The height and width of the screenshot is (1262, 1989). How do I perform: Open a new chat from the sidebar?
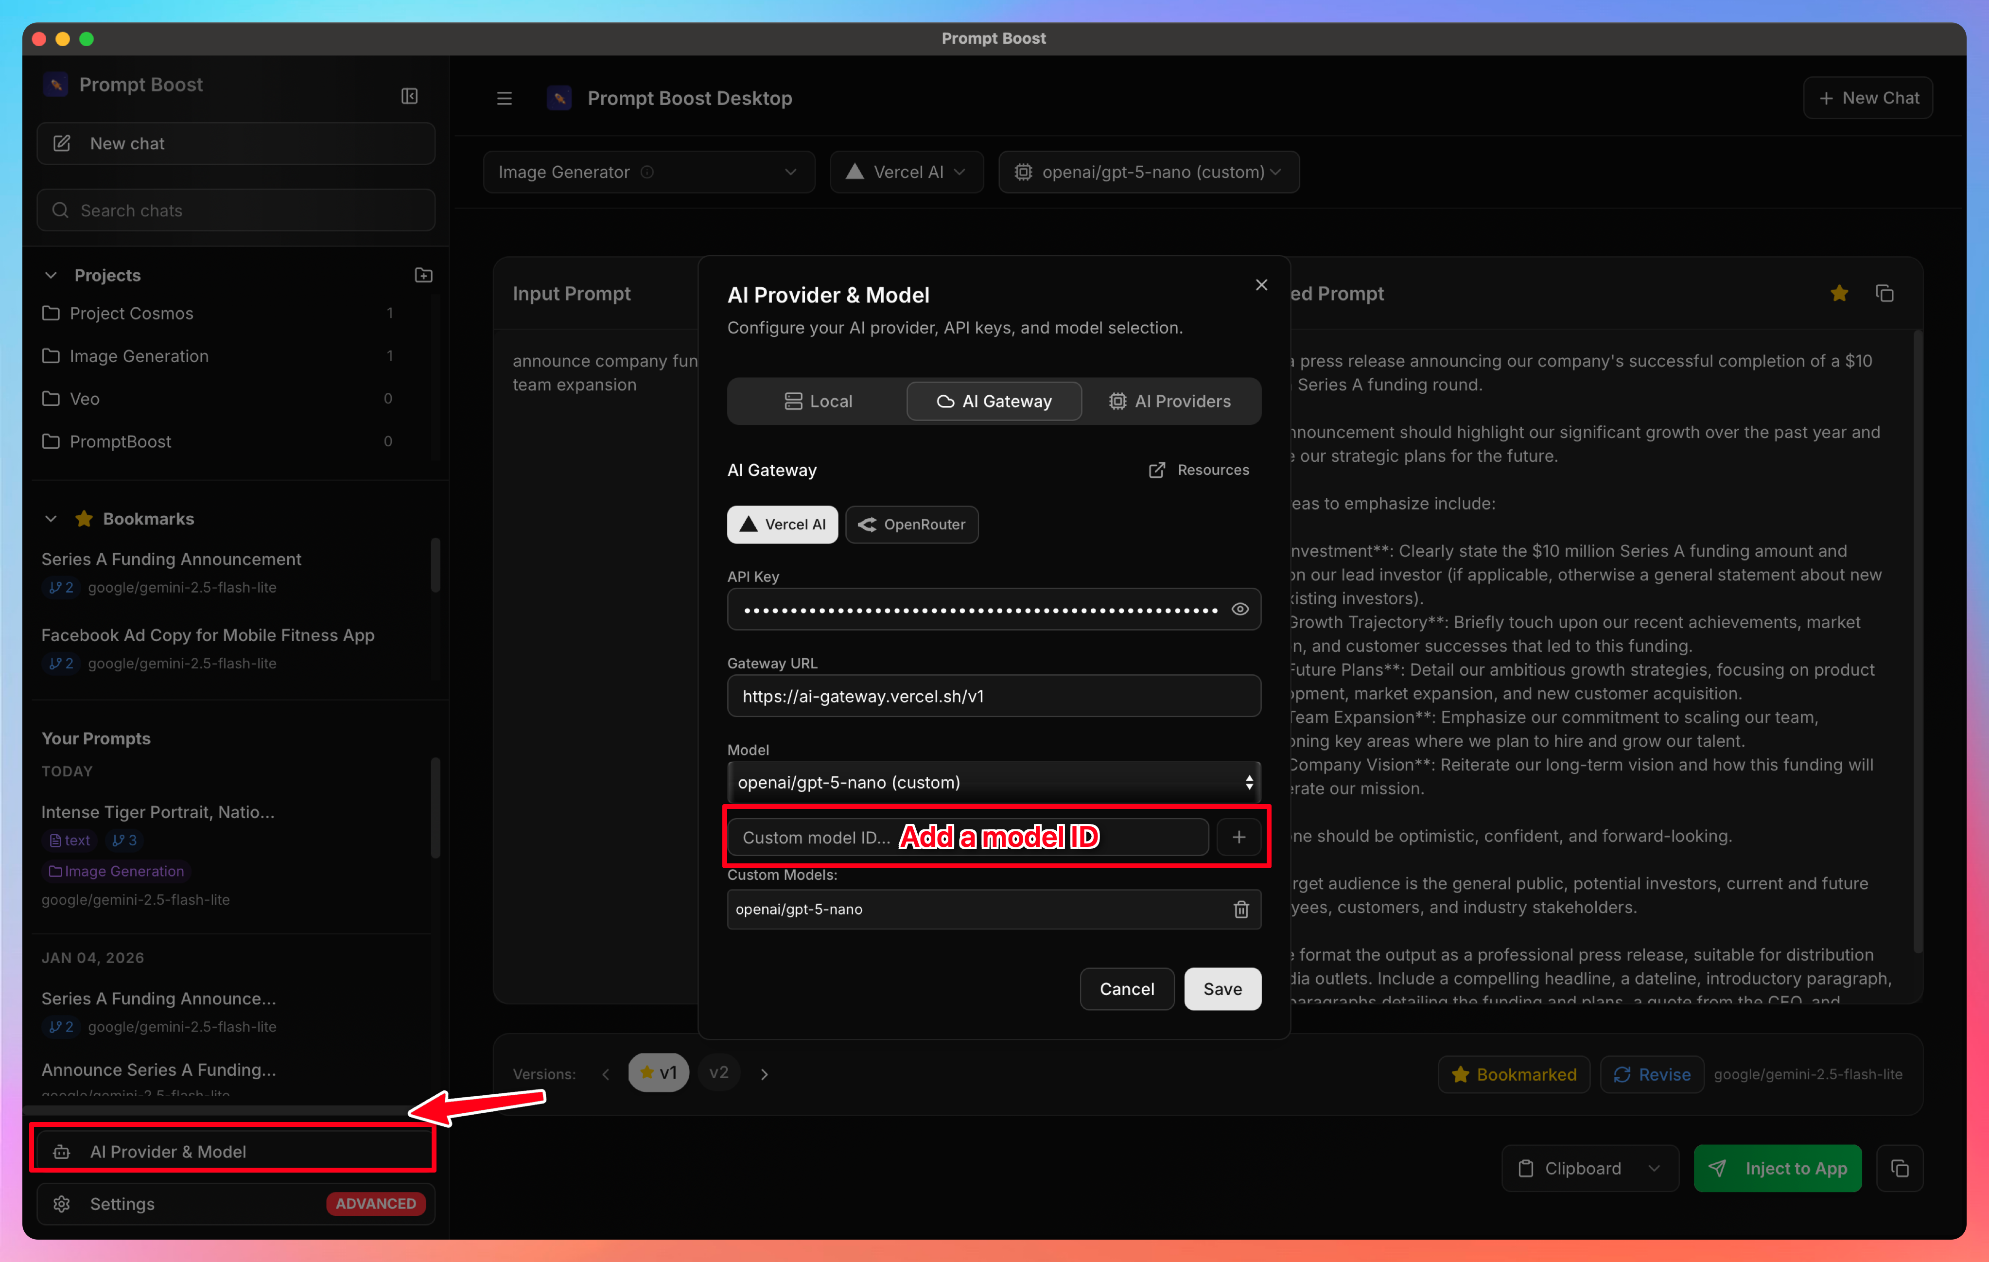(235, 143)
